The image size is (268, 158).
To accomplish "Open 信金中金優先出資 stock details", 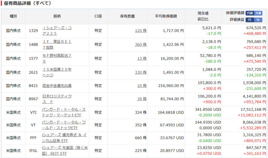I will click(57, 86).
